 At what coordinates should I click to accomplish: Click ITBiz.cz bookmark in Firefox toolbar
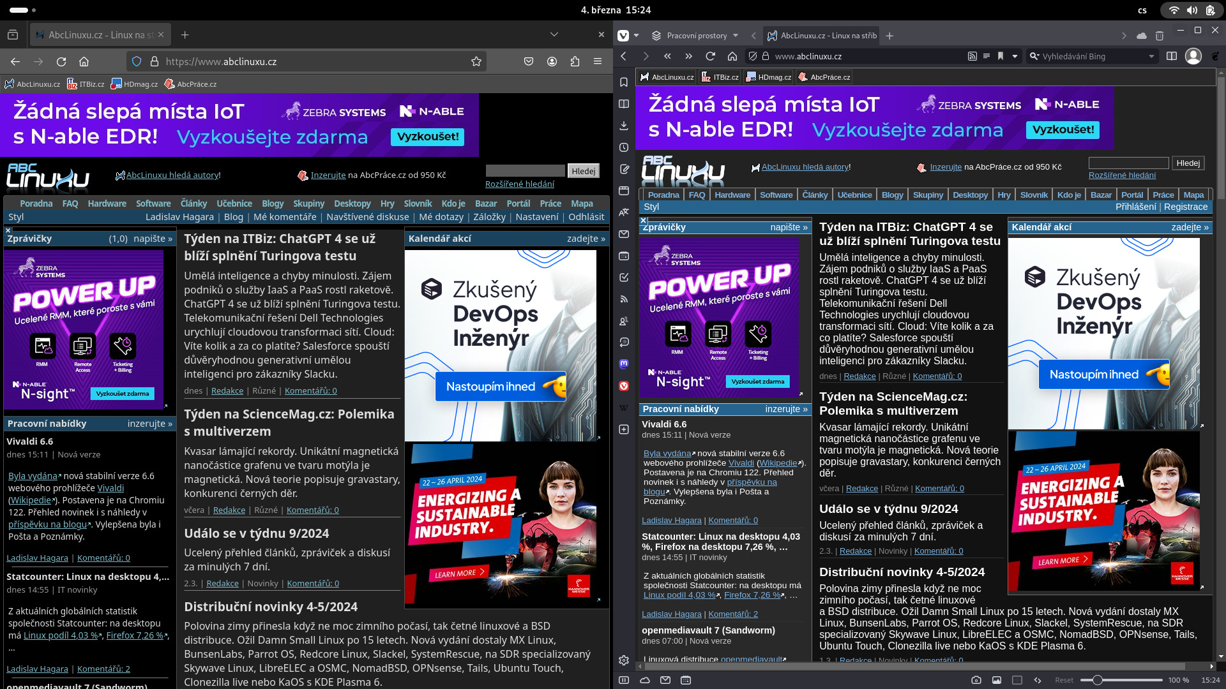[x=86, y=84]
